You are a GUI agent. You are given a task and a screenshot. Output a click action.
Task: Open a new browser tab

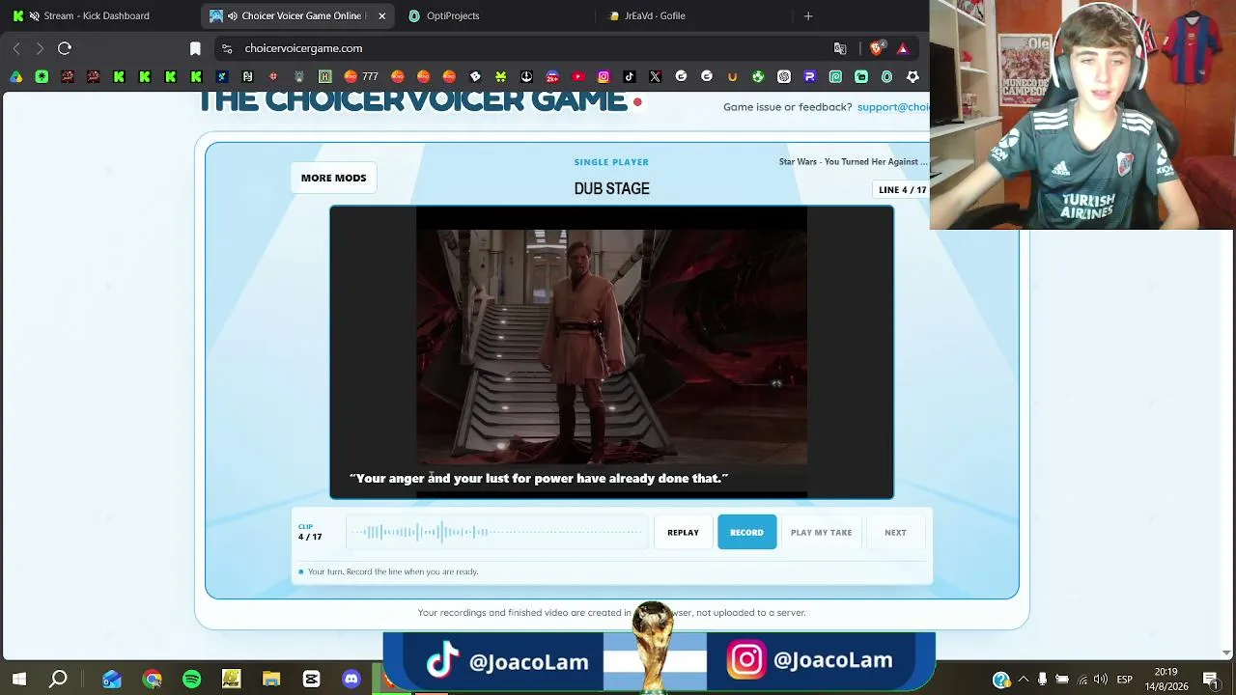tap(808, 15)
